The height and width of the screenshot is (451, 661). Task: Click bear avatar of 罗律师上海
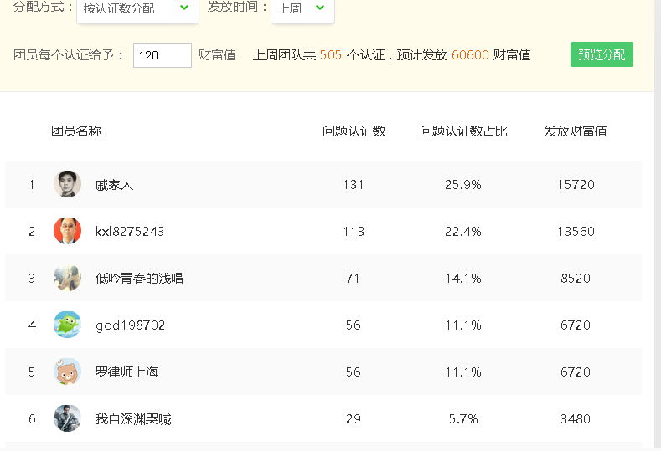68,372
